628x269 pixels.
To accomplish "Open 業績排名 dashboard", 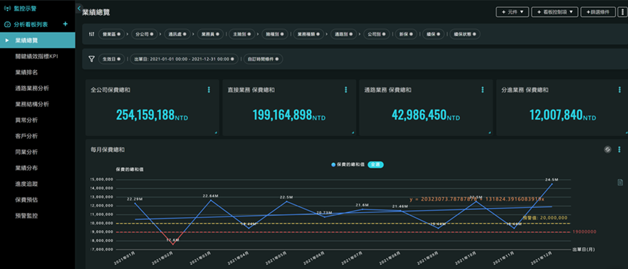I will point(26,72).
